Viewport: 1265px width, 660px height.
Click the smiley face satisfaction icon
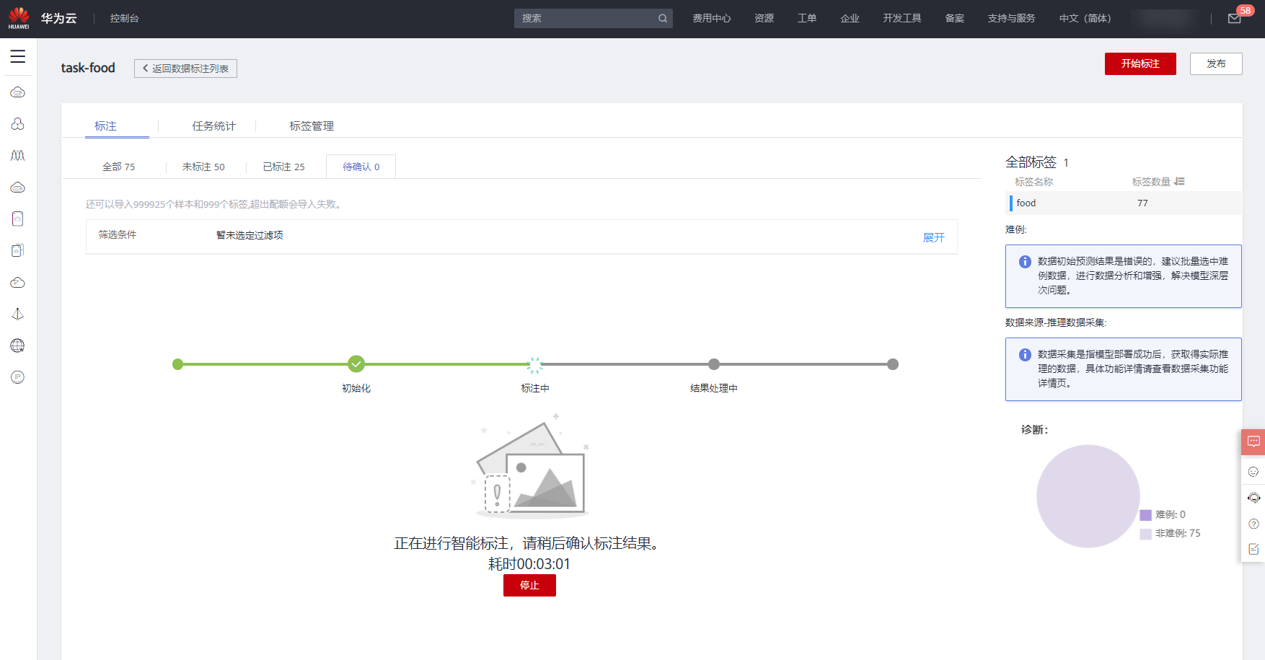click(1253, 472)
